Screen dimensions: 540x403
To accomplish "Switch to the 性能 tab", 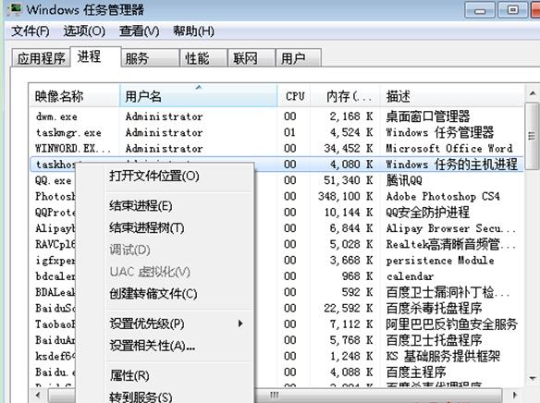I will (x=203, y=58).
